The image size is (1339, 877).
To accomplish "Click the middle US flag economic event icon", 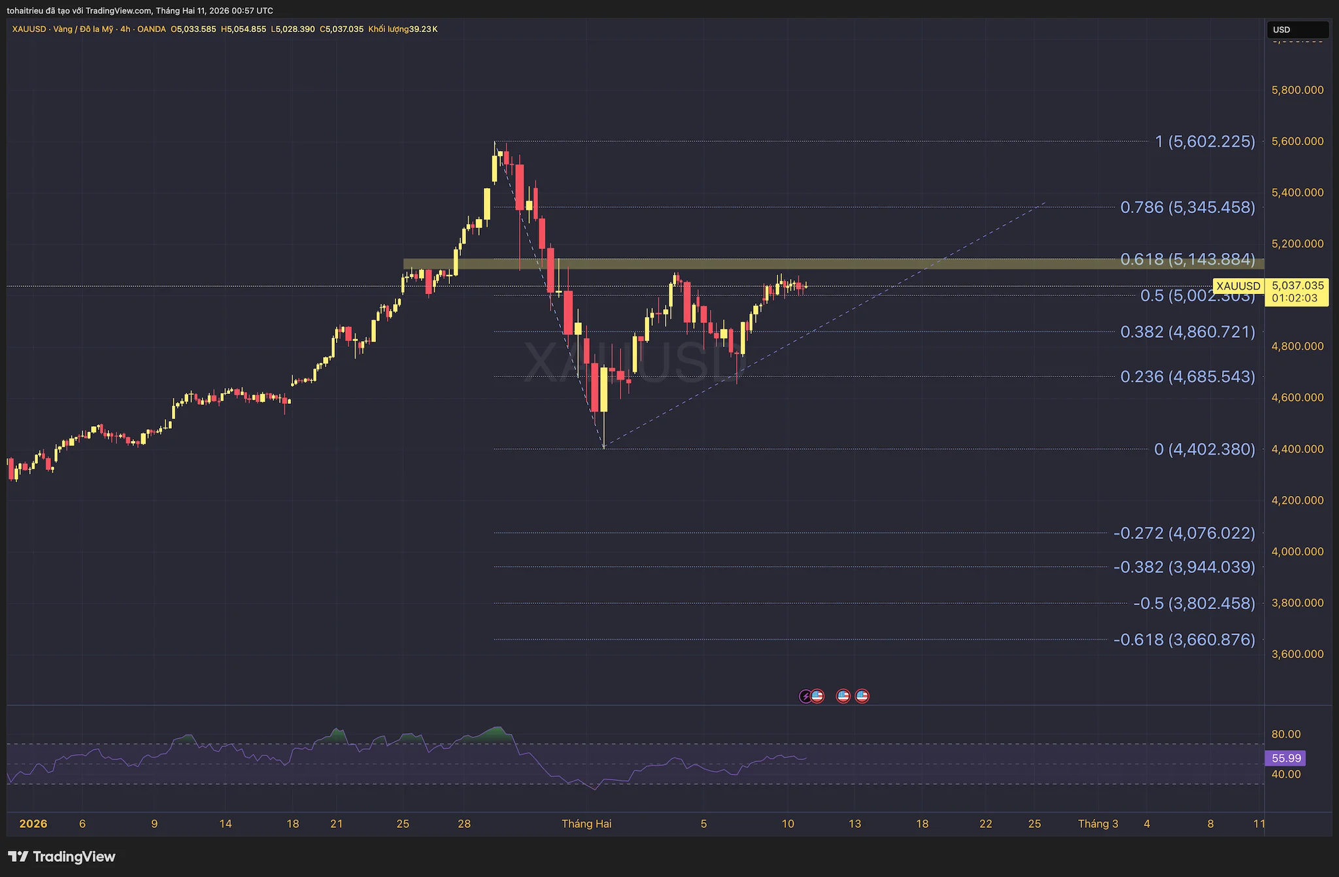I will pyautogui.click(x=843, y=696).
